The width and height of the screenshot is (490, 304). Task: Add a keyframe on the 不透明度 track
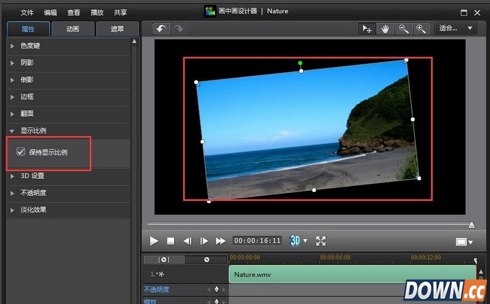pyautogui.click(x=216, y=290)
